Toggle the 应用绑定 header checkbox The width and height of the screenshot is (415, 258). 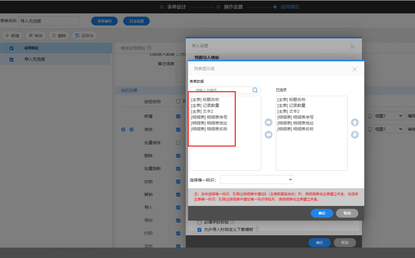click(x=11, y=48)
